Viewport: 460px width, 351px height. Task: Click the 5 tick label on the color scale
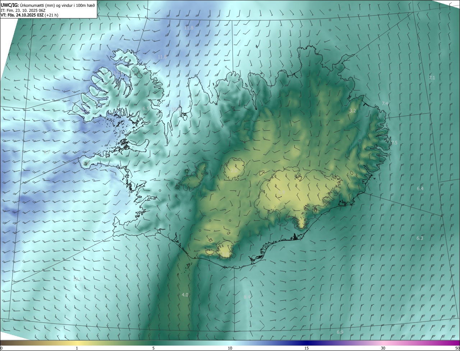coord(153,348)
